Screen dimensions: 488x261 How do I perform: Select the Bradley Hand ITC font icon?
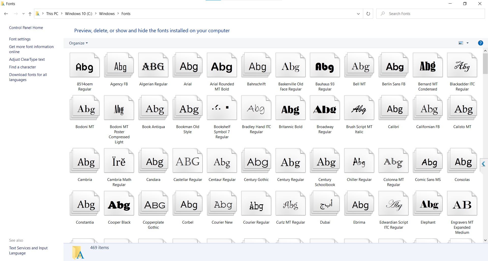tap(256, 108)
